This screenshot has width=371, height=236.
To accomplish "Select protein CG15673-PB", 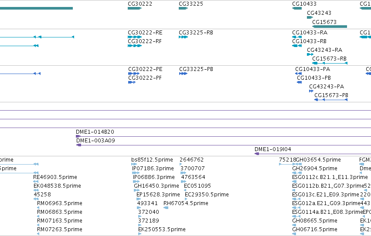I will (331, 95).
